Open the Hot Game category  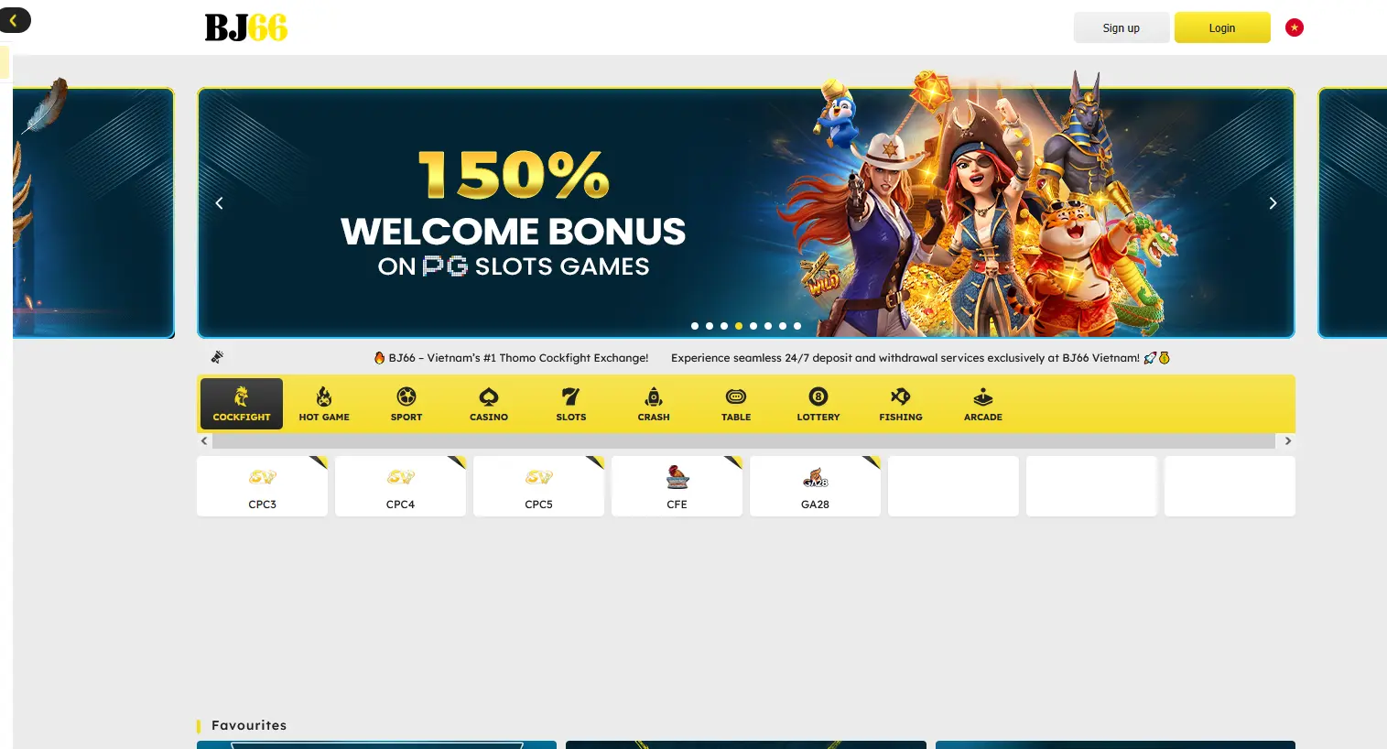tap(324, 404)
